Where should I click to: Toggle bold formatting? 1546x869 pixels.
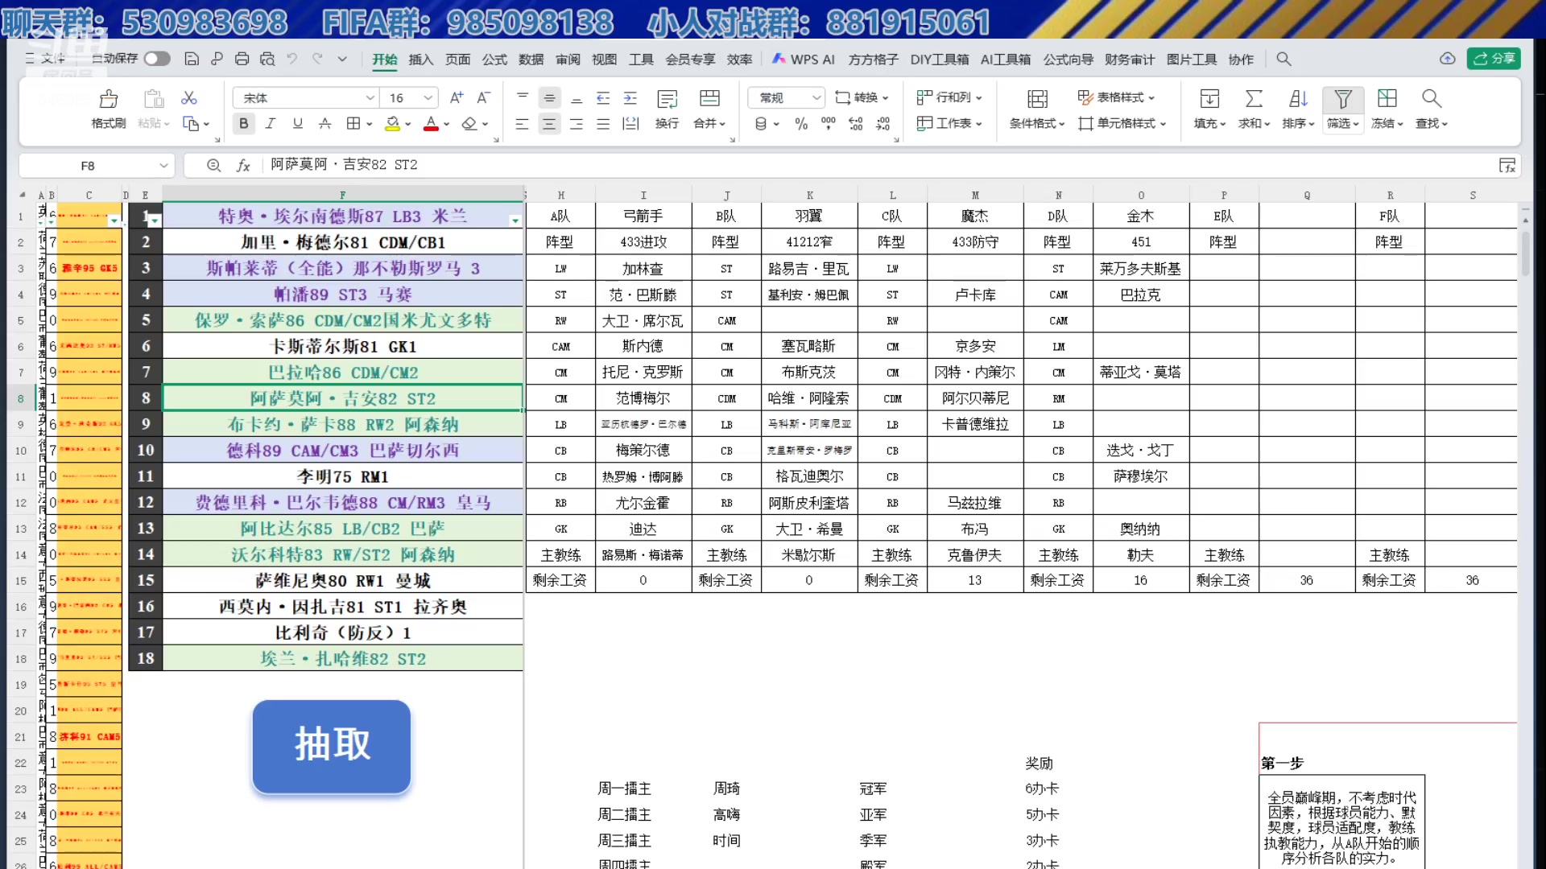click(243, 124)
